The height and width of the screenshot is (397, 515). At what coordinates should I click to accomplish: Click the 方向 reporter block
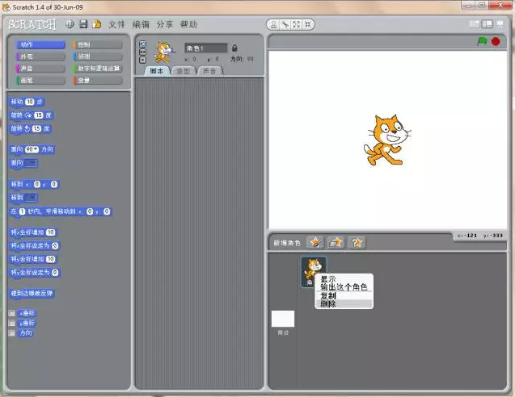click(26, 333)
